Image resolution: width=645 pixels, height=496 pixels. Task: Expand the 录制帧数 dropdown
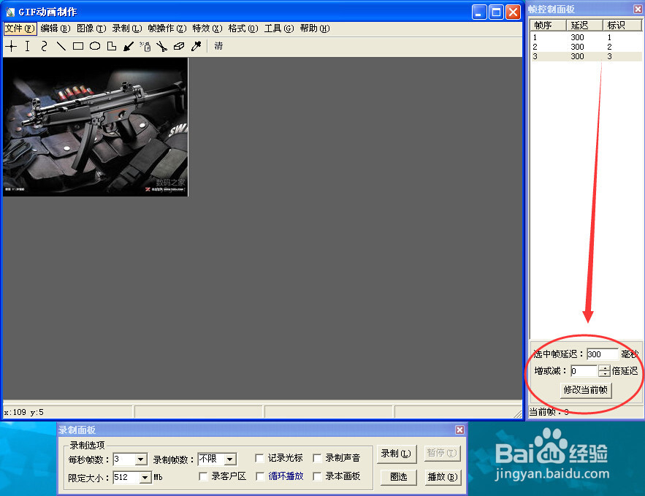click(230, 459)
